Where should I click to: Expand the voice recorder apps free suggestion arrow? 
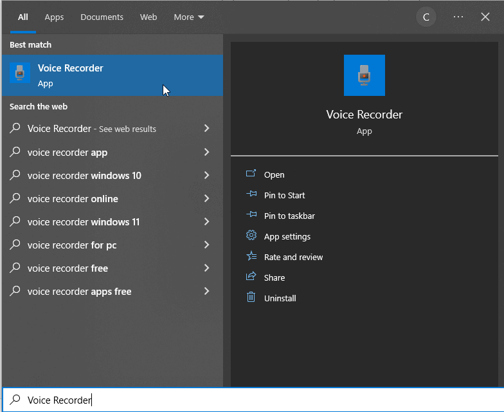click(207, 291)
